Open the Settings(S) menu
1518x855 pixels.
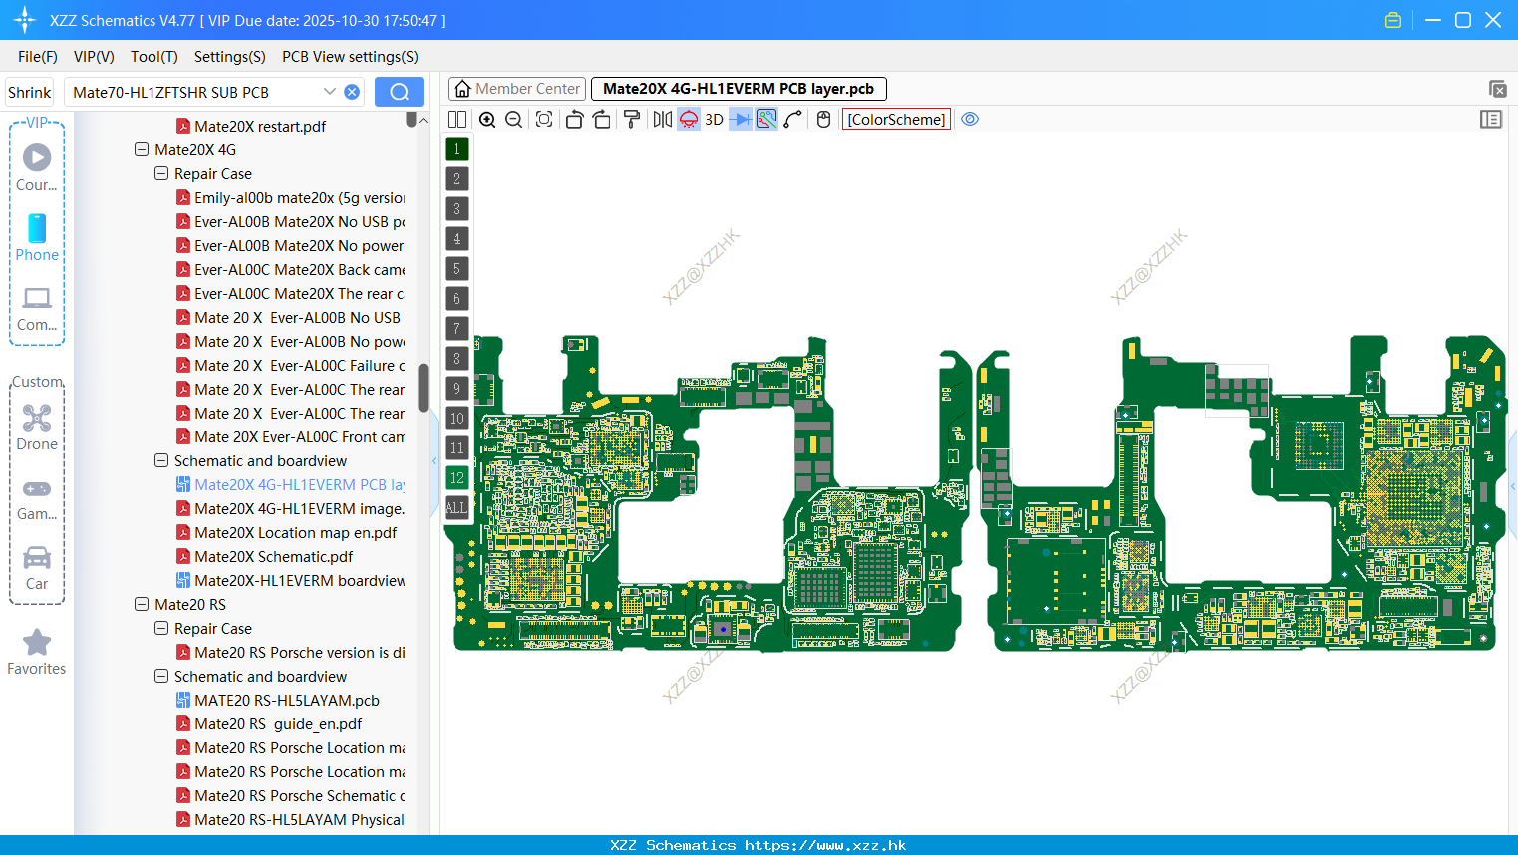coord(230,57)
